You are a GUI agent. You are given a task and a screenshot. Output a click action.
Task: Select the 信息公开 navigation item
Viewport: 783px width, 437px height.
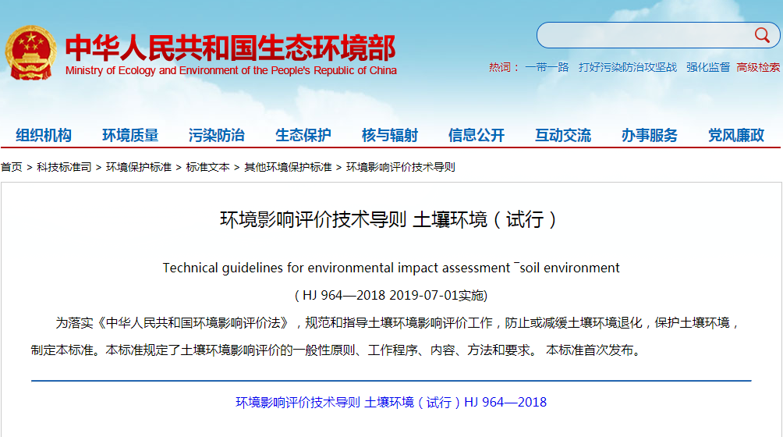click(477, 135)
